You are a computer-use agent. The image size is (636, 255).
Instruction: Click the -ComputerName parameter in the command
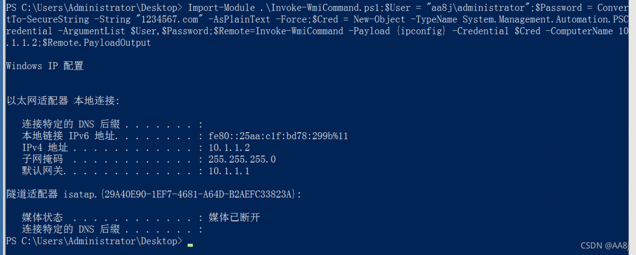(x=579, y=31)
